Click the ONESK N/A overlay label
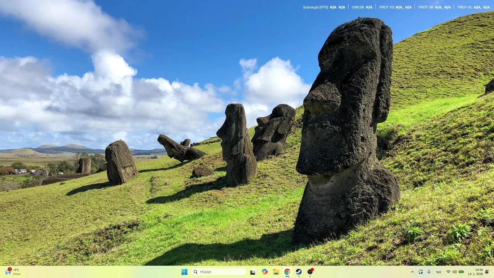The height and width of the screenshot is (278, 494). click(x=362, y=7)
